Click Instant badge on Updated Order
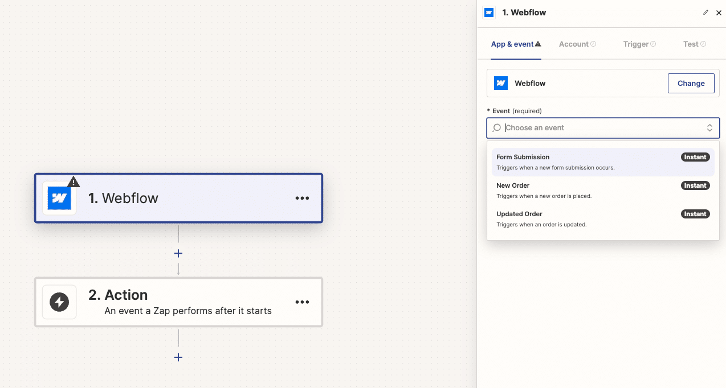The width and height of the screenshot is (726, 388). coord(695,214)
